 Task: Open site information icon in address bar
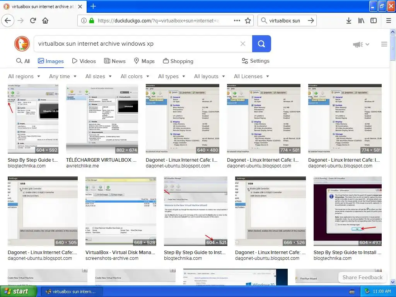pyautogui.click(x=84, y=20)
